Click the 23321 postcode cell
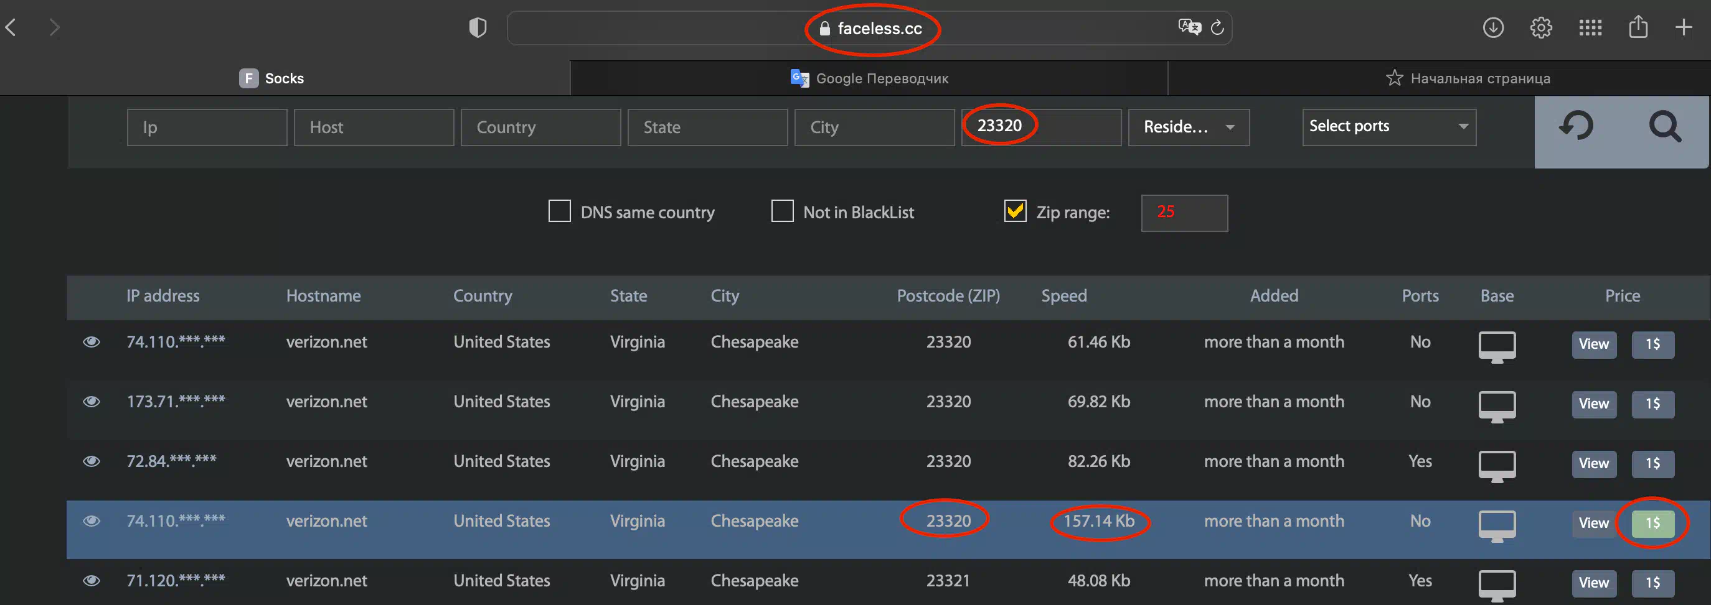The image size is (1711, 605). 948,581
